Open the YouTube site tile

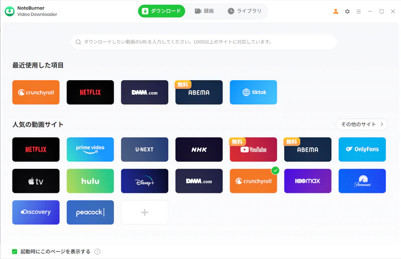pyautogui.click(x=253, y=149)
